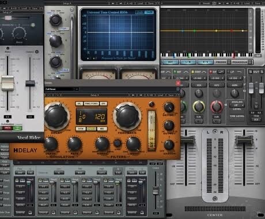Click the Save button in H-Delay toolbar

click(x=171, y=95)
